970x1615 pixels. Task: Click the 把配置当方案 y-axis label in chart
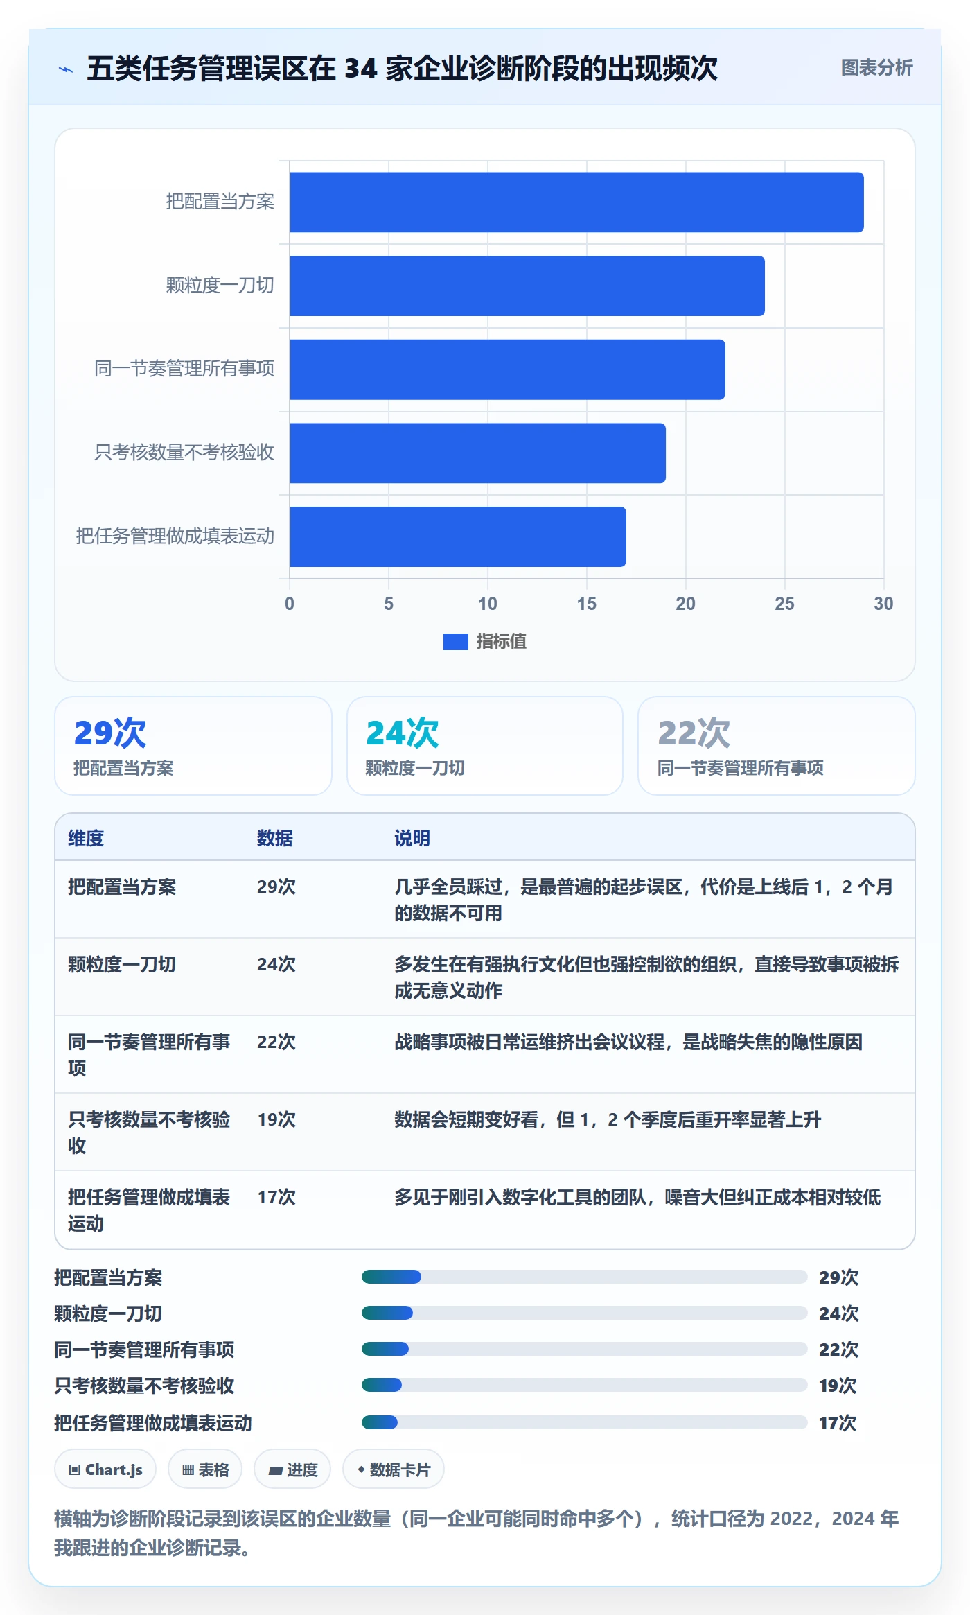220,202
